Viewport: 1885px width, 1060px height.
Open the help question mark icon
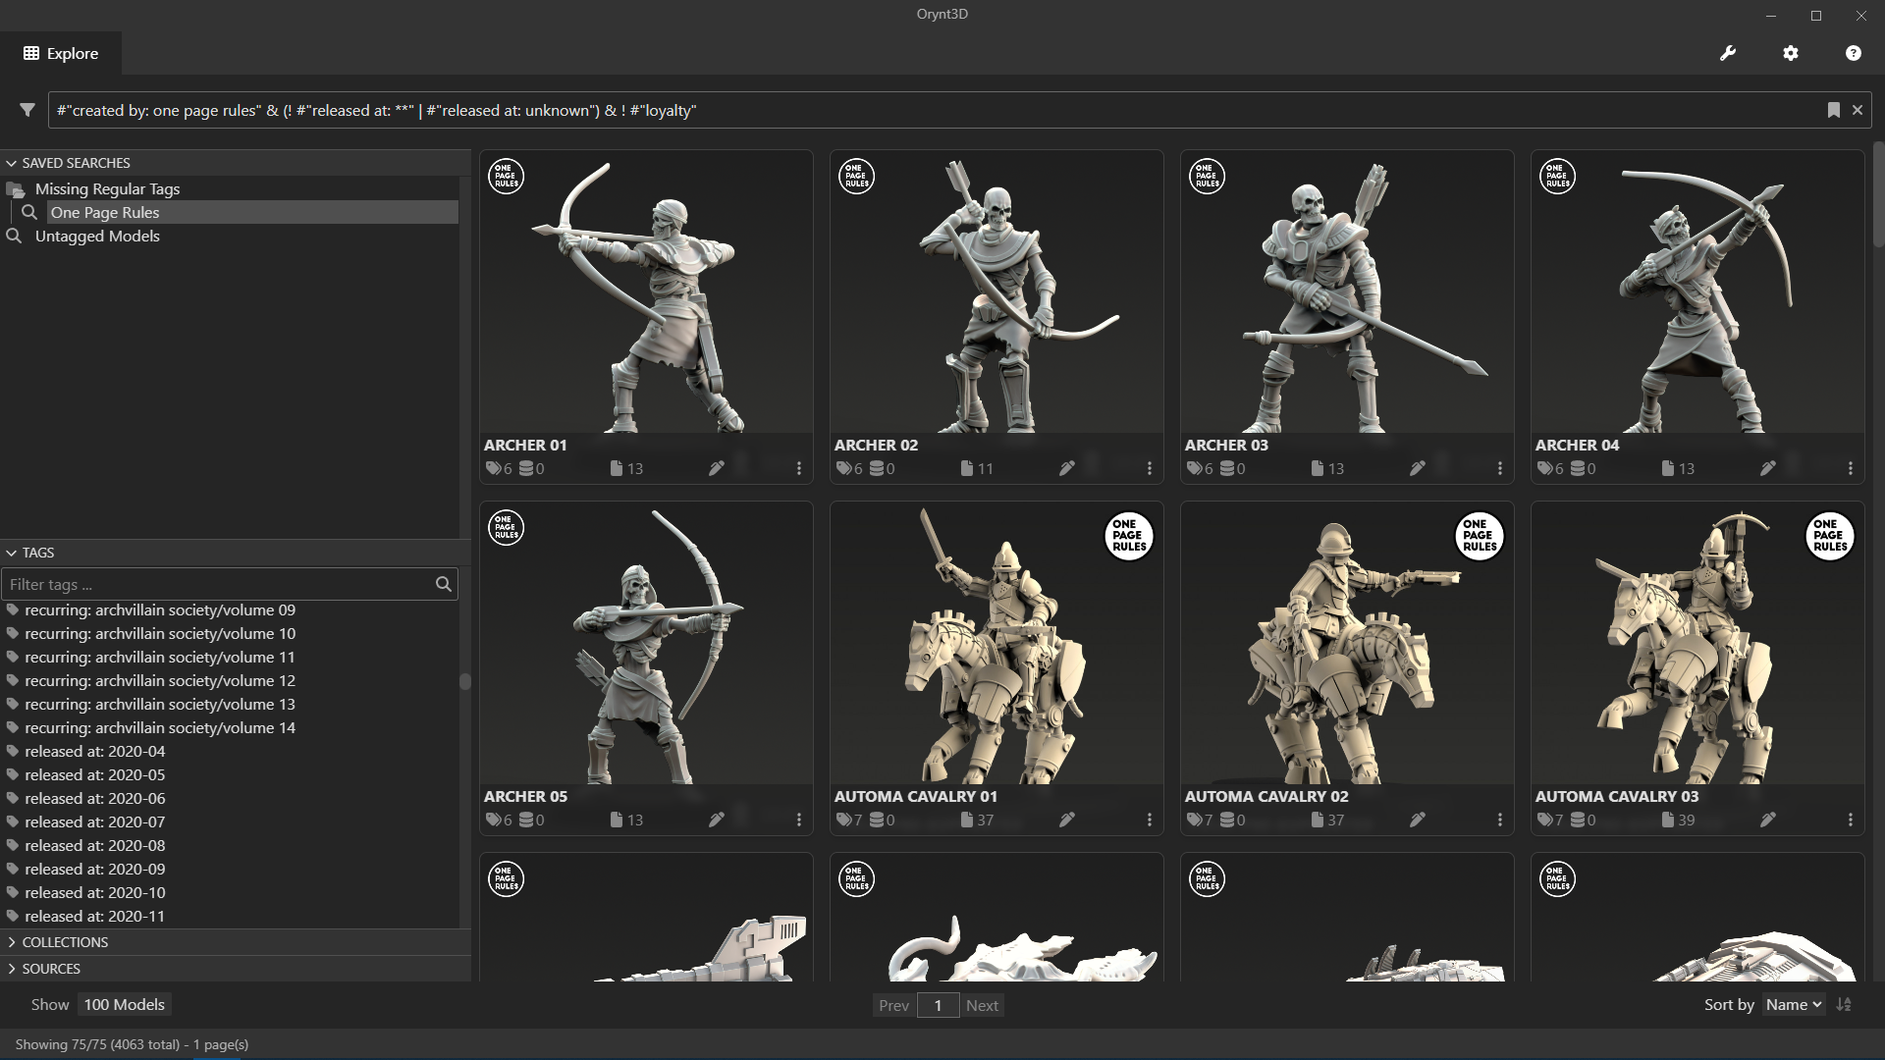[1853, 53]
